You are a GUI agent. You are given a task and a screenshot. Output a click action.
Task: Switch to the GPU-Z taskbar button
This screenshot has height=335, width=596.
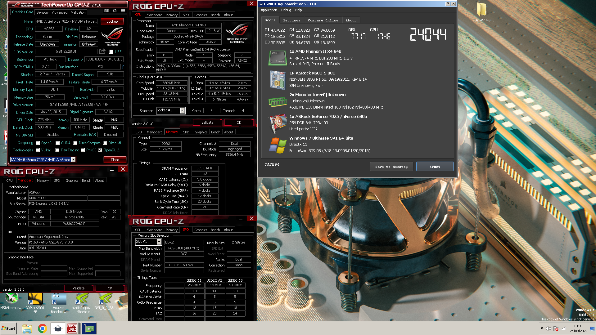pyautogui.click(x=89, y=328)
